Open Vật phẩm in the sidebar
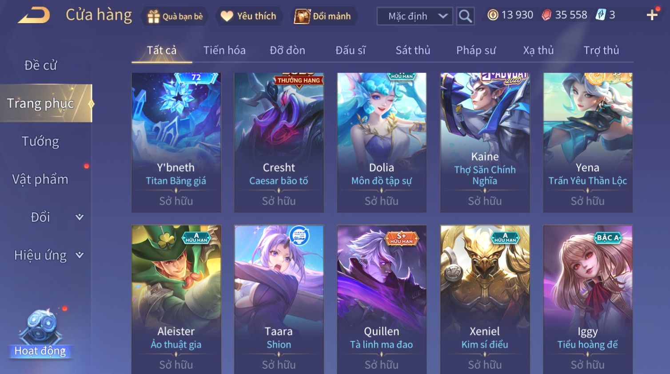The image size is (670, 374). point(40,179)
